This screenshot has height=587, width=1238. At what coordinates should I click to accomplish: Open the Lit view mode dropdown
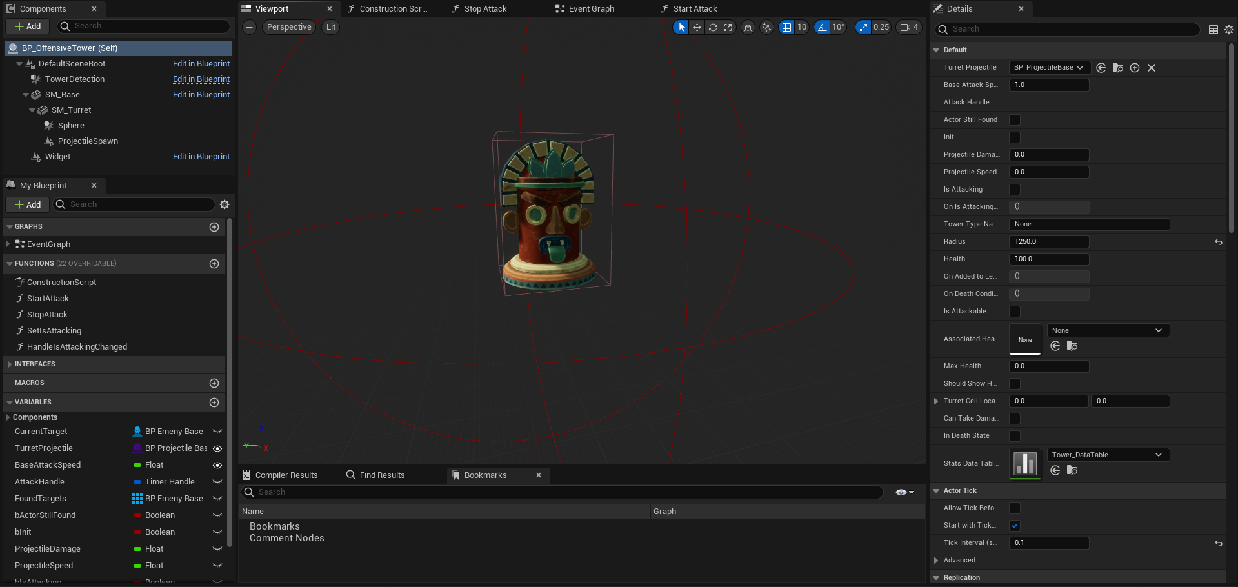331,27
